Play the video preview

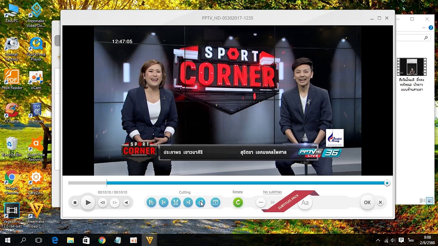point(88,203)
